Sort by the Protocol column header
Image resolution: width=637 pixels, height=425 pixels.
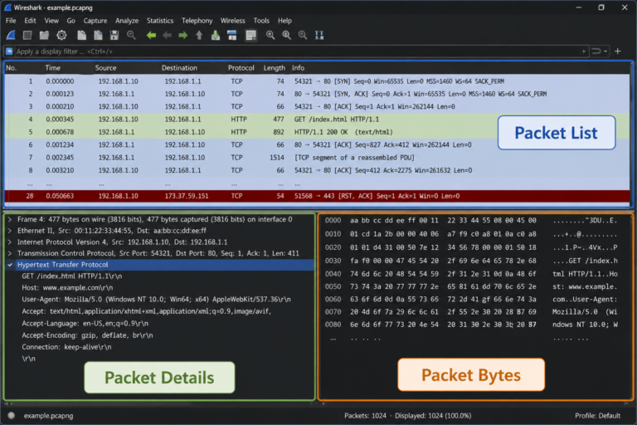pyautogui.click(x=241, y=68)
